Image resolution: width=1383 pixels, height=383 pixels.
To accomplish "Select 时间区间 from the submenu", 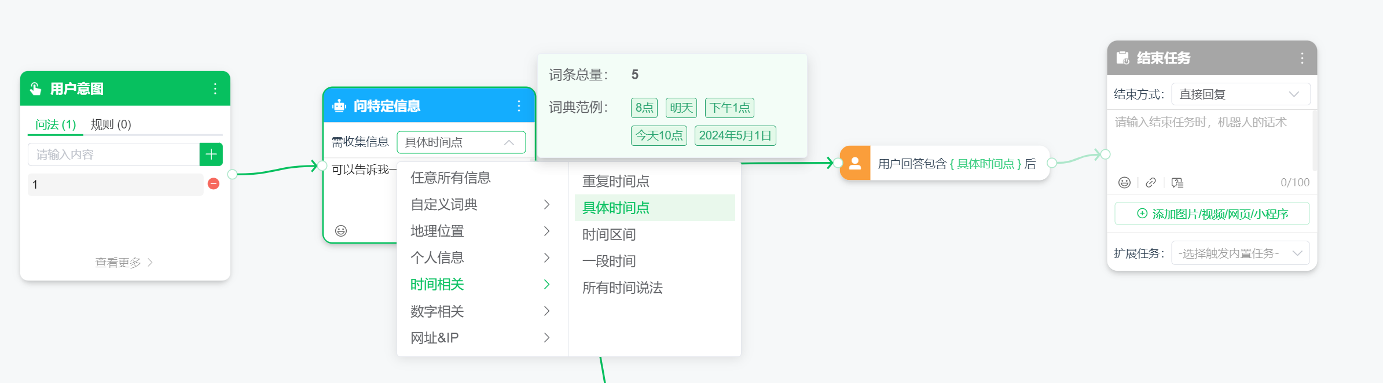I will pyautogui.click(x=609, y=234).
